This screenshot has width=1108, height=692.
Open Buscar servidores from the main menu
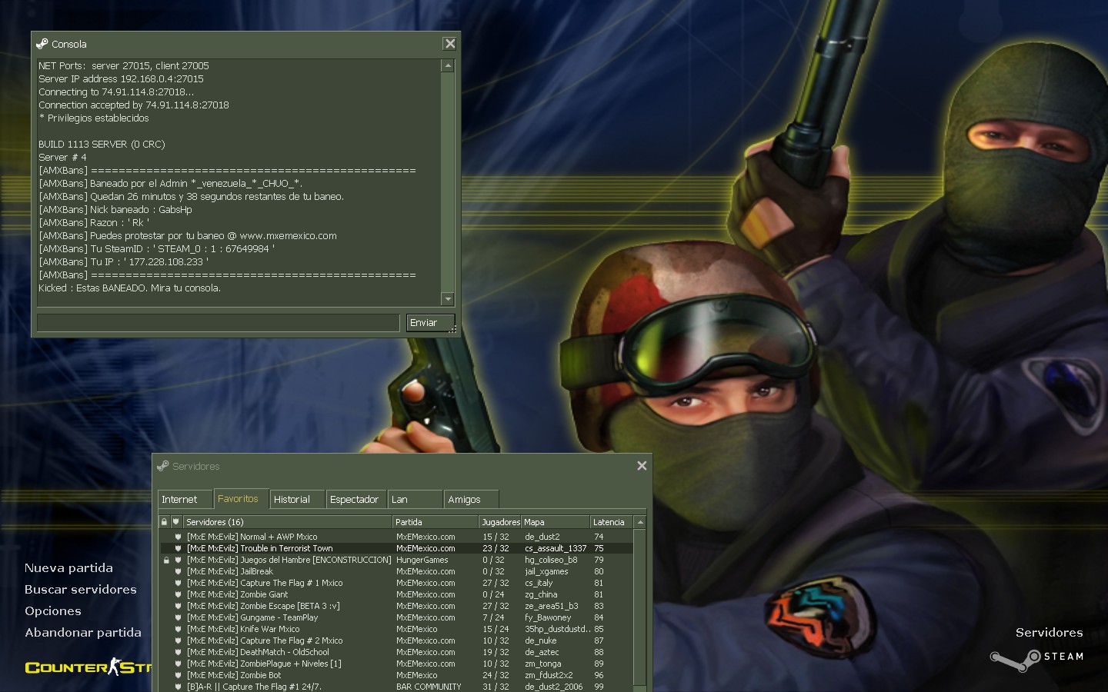point(81,590)
